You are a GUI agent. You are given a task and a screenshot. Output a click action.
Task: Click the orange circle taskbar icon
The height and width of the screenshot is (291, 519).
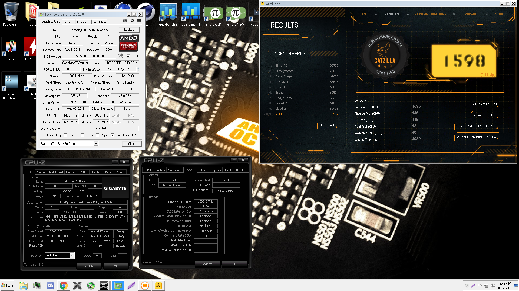point(145,286)
